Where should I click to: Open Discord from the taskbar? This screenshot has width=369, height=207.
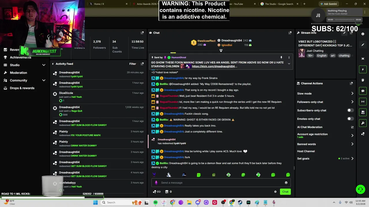198,203
